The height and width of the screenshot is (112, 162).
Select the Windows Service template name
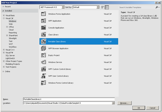click(55, 62)
